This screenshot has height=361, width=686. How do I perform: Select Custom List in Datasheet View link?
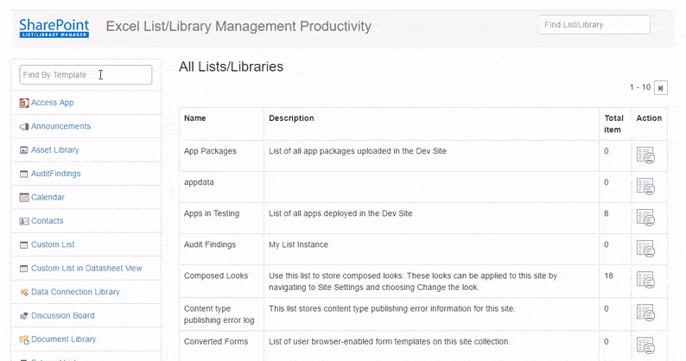tap(86, 268)
